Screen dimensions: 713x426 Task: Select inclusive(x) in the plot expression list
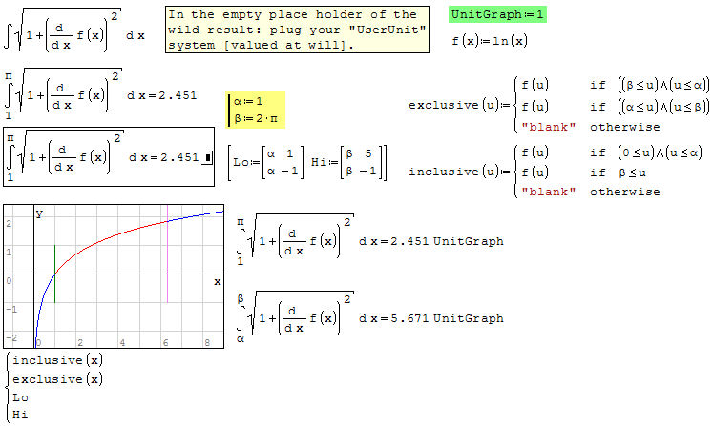[x=56, y=360]
